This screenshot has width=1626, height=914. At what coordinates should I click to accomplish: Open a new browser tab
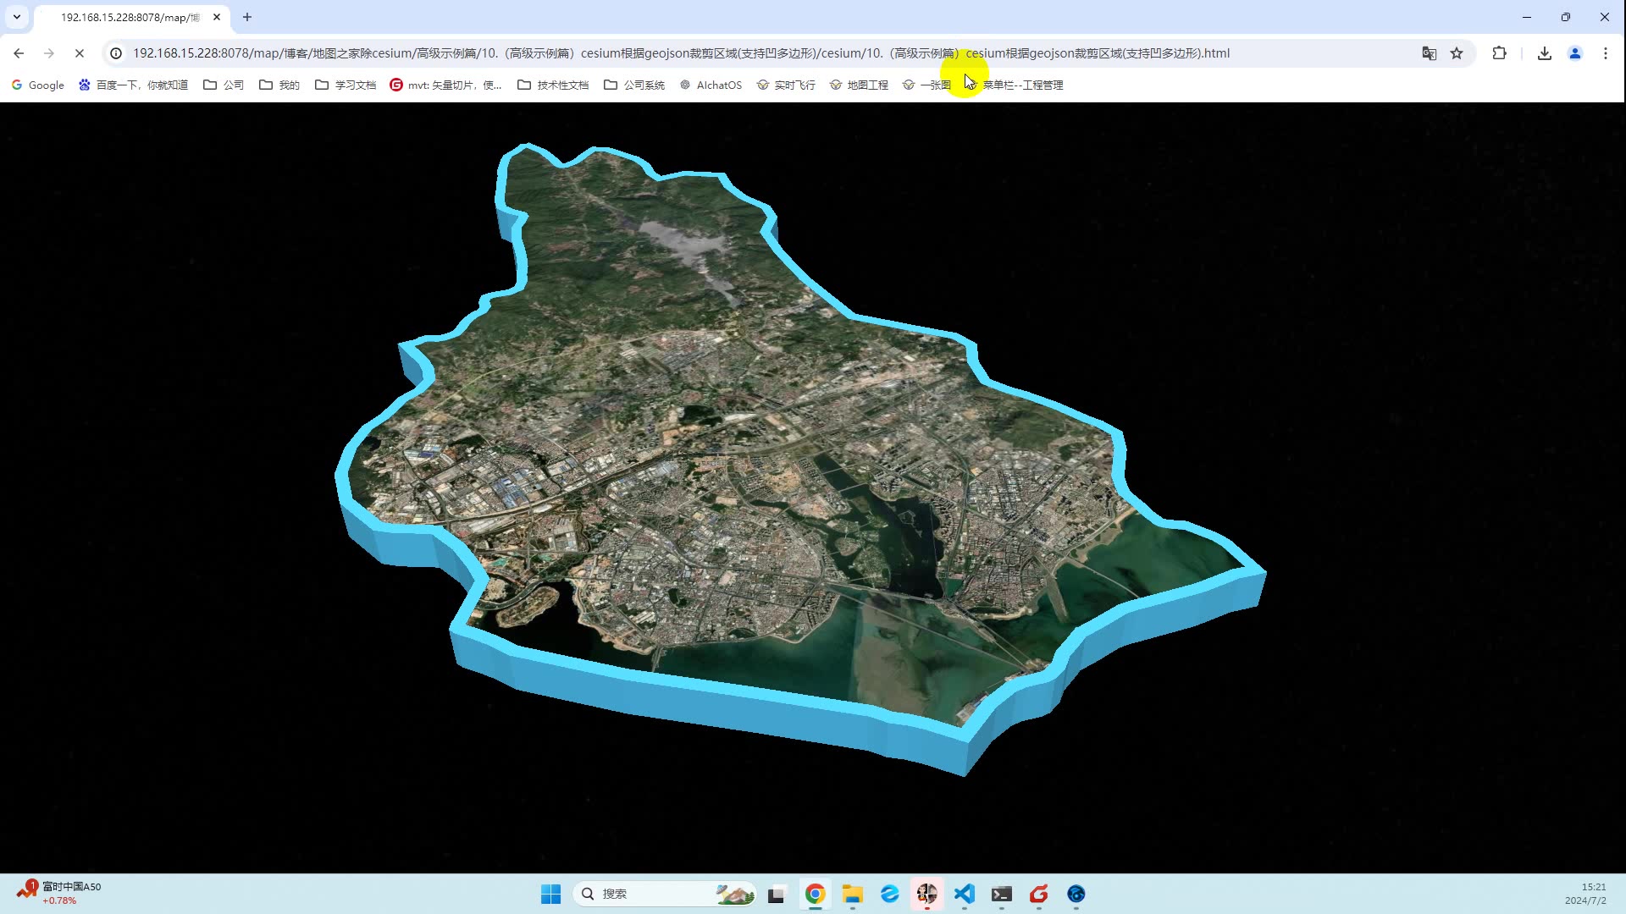coord(247,17)
